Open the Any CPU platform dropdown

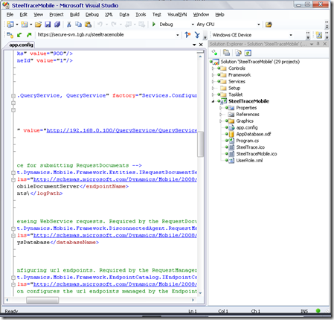[x=259, y=25]
